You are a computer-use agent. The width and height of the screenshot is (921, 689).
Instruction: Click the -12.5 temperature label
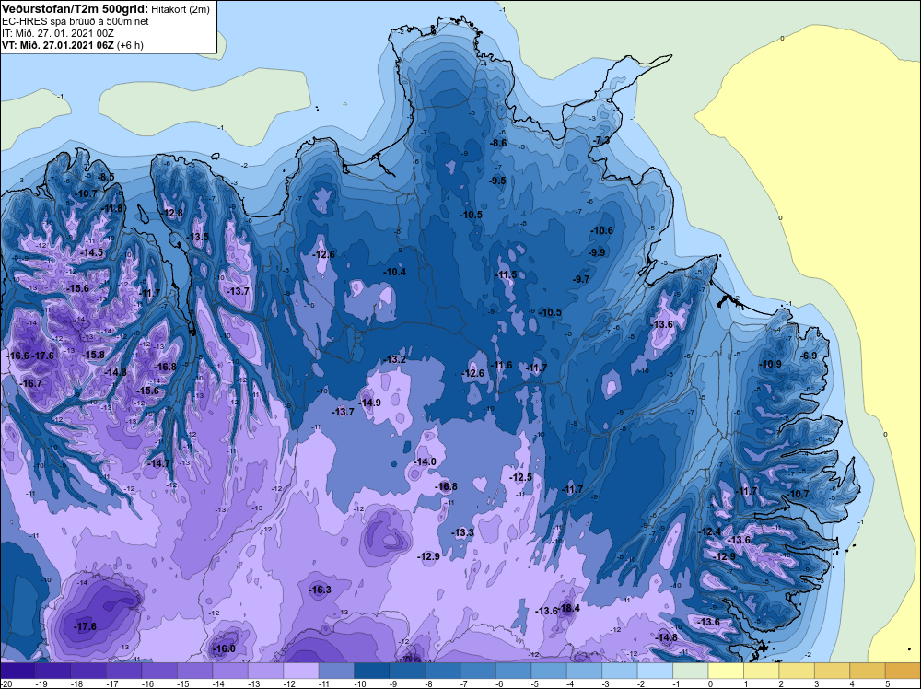(521, 477)
